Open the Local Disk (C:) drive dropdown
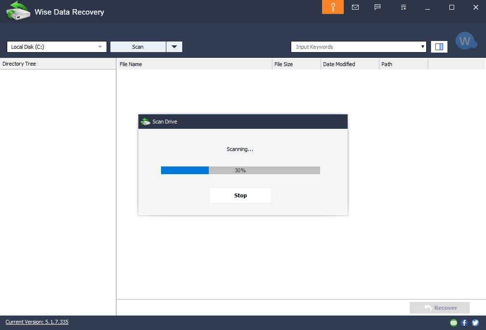486x330 pixels. 57,47
